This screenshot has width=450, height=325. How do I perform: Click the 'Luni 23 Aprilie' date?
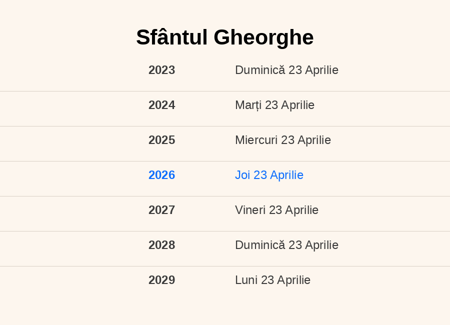(272, 280)
